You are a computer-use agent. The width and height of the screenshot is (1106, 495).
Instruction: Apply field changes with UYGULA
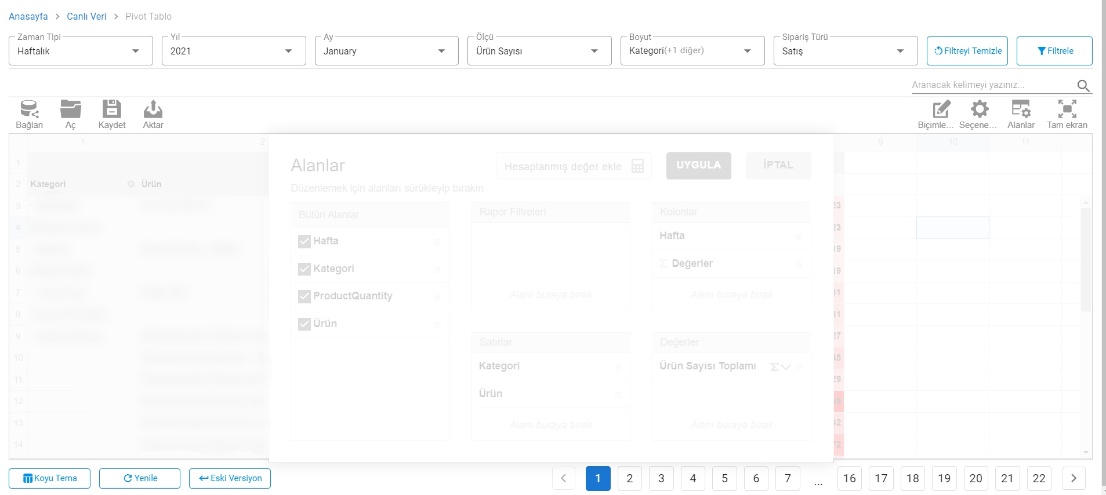698,166
